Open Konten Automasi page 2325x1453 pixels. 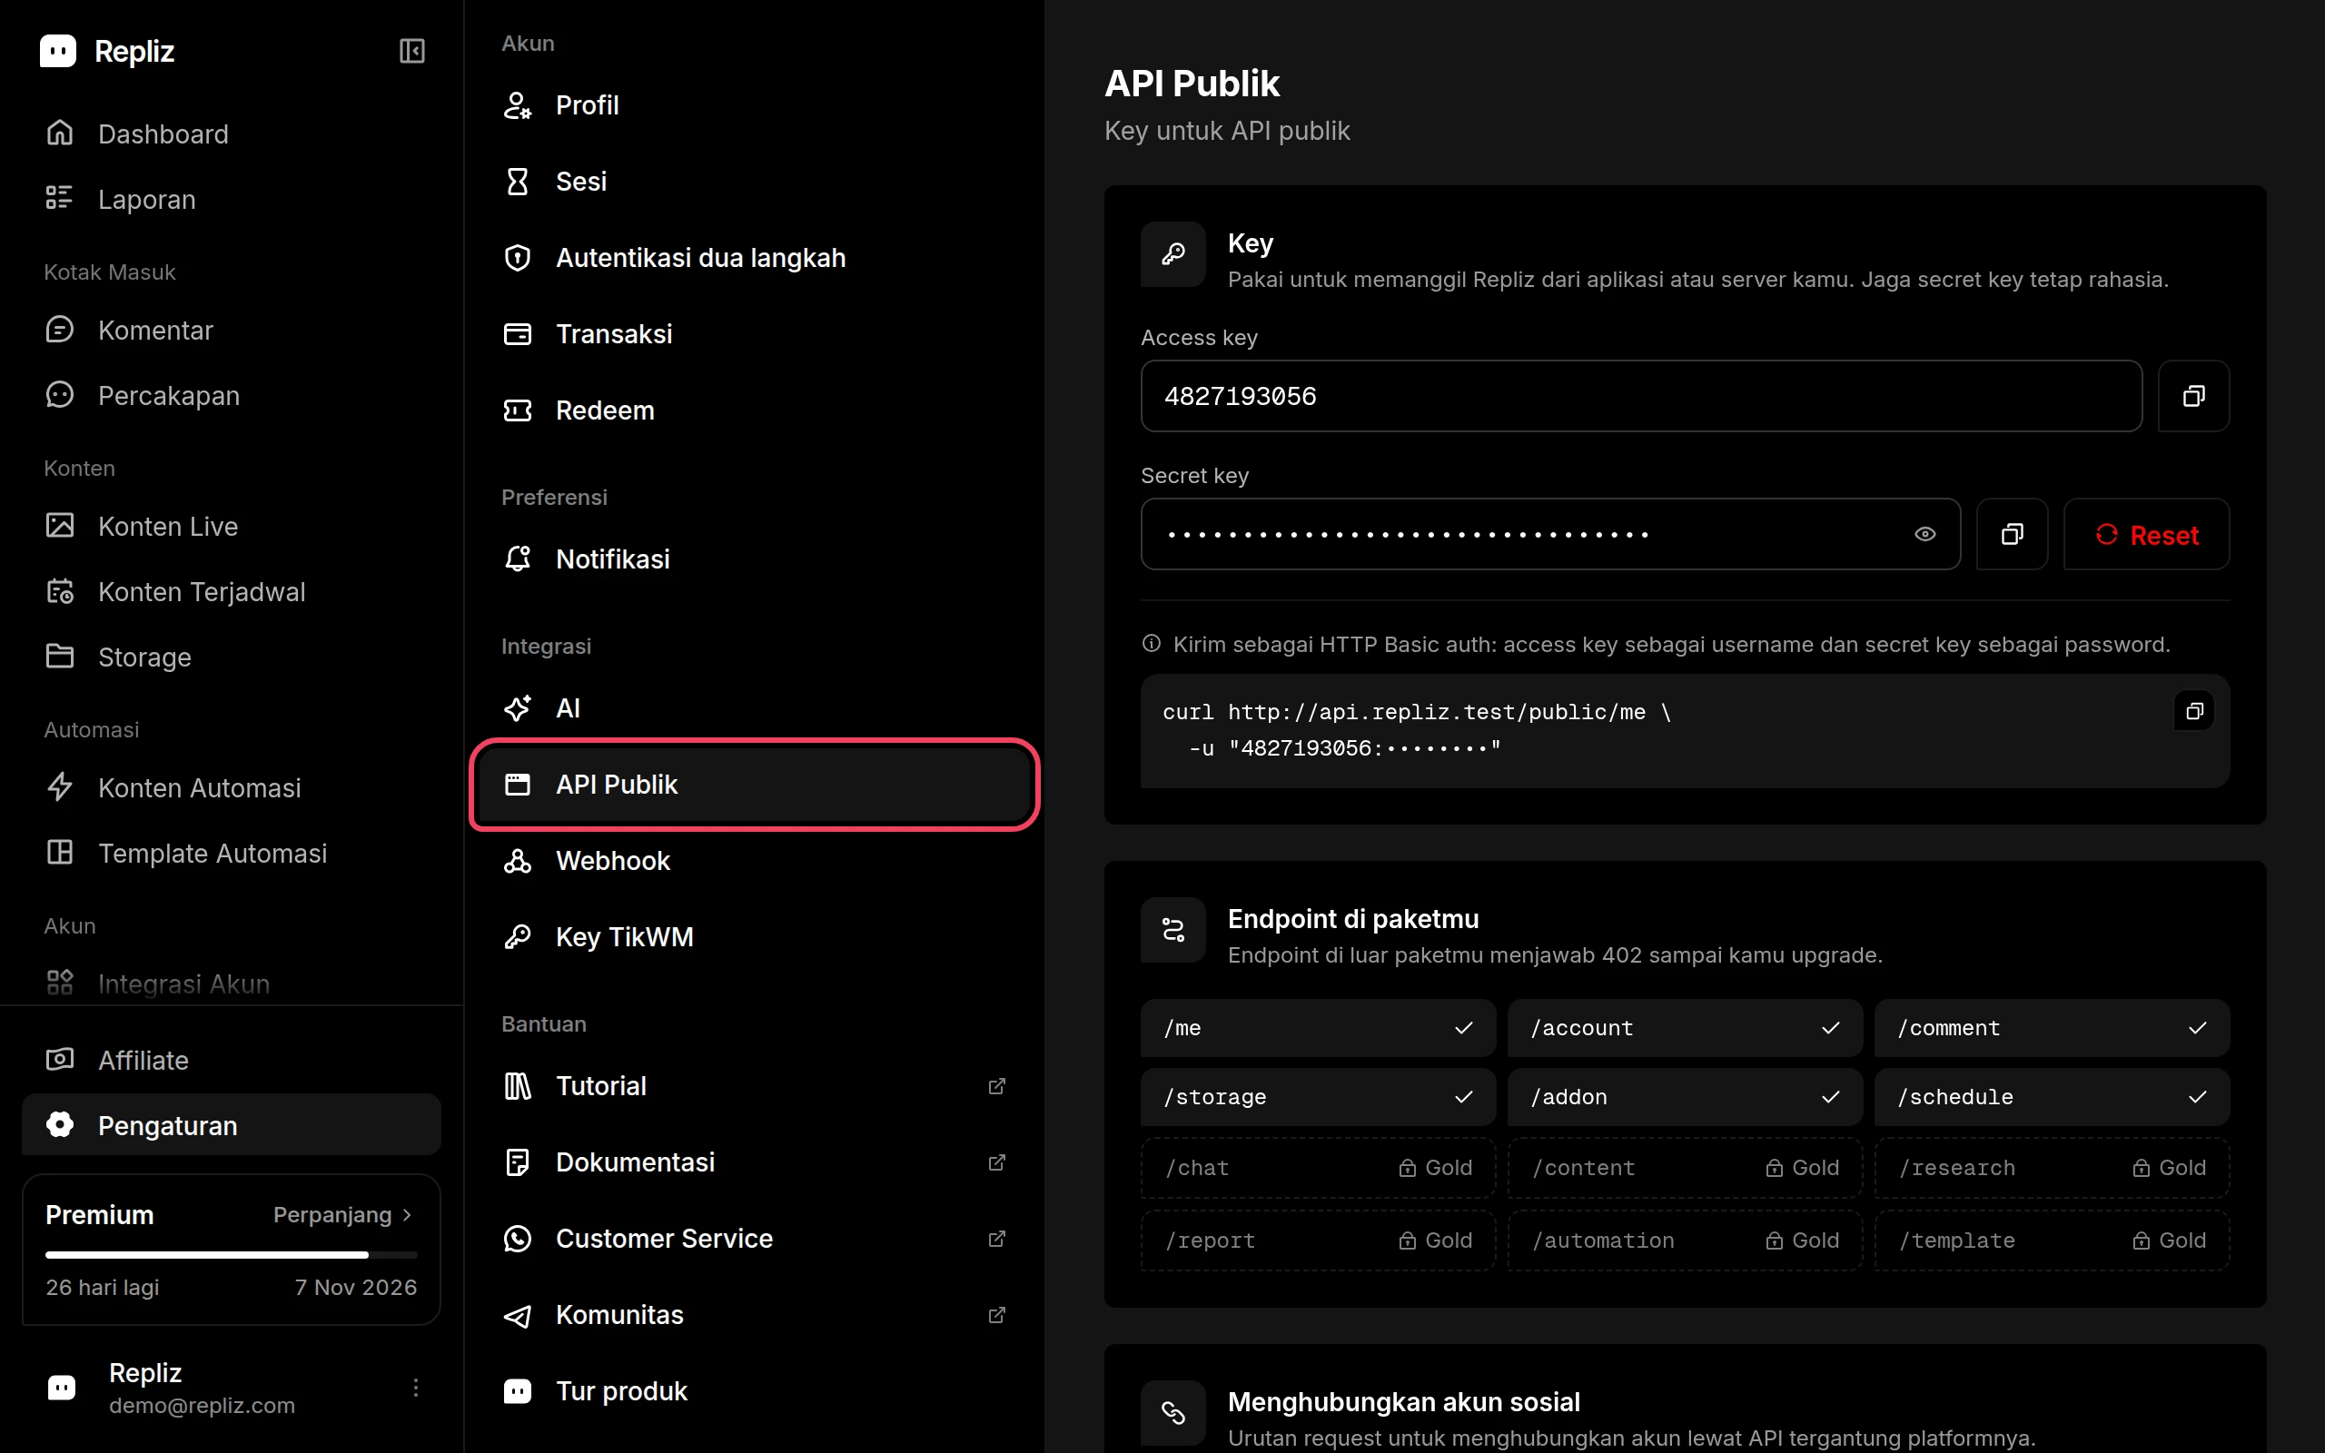coord(232,787)
